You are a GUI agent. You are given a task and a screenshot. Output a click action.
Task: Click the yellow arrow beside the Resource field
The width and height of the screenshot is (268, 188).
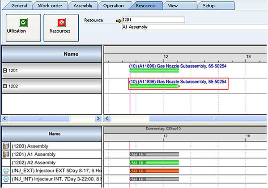click(119, 21)
